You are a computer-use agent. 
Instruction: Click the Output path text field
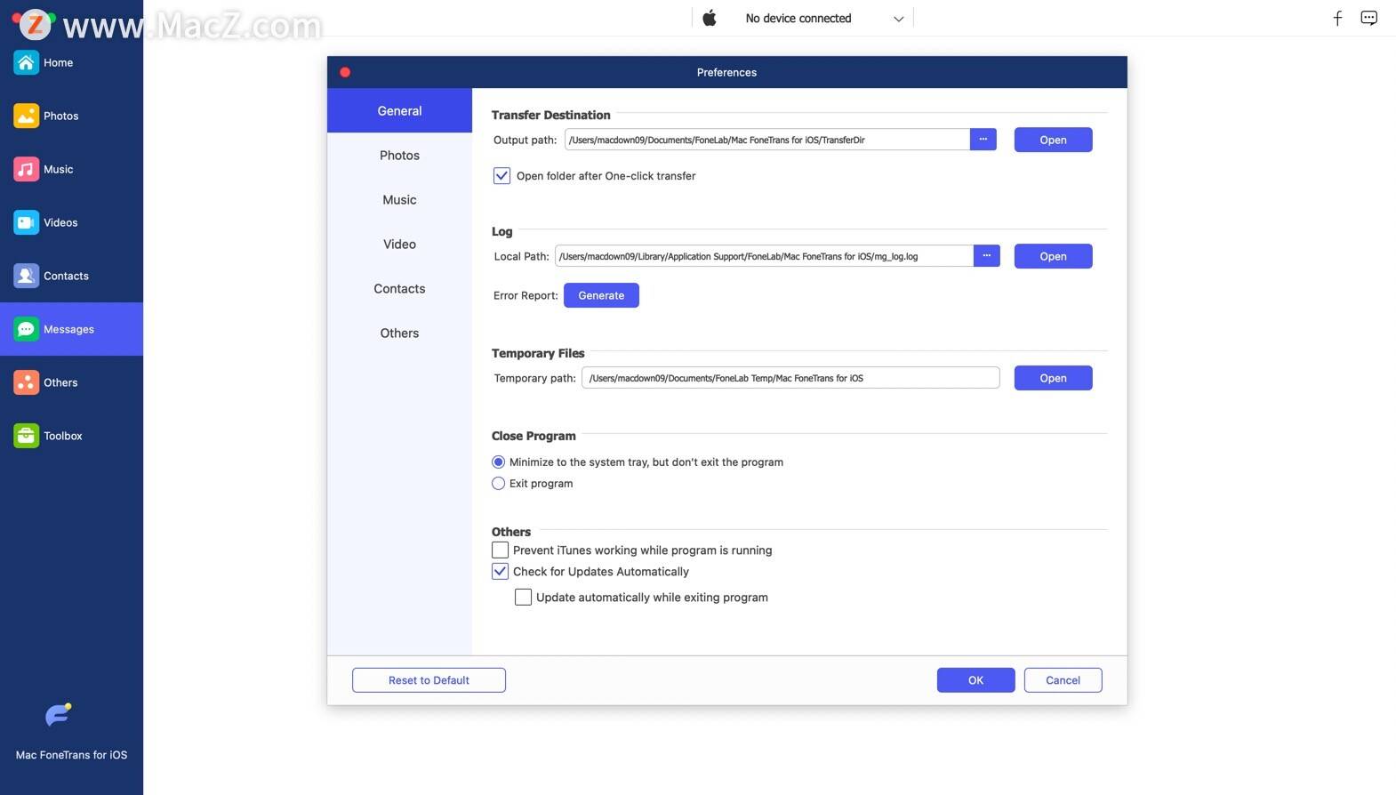click(766, 140)
